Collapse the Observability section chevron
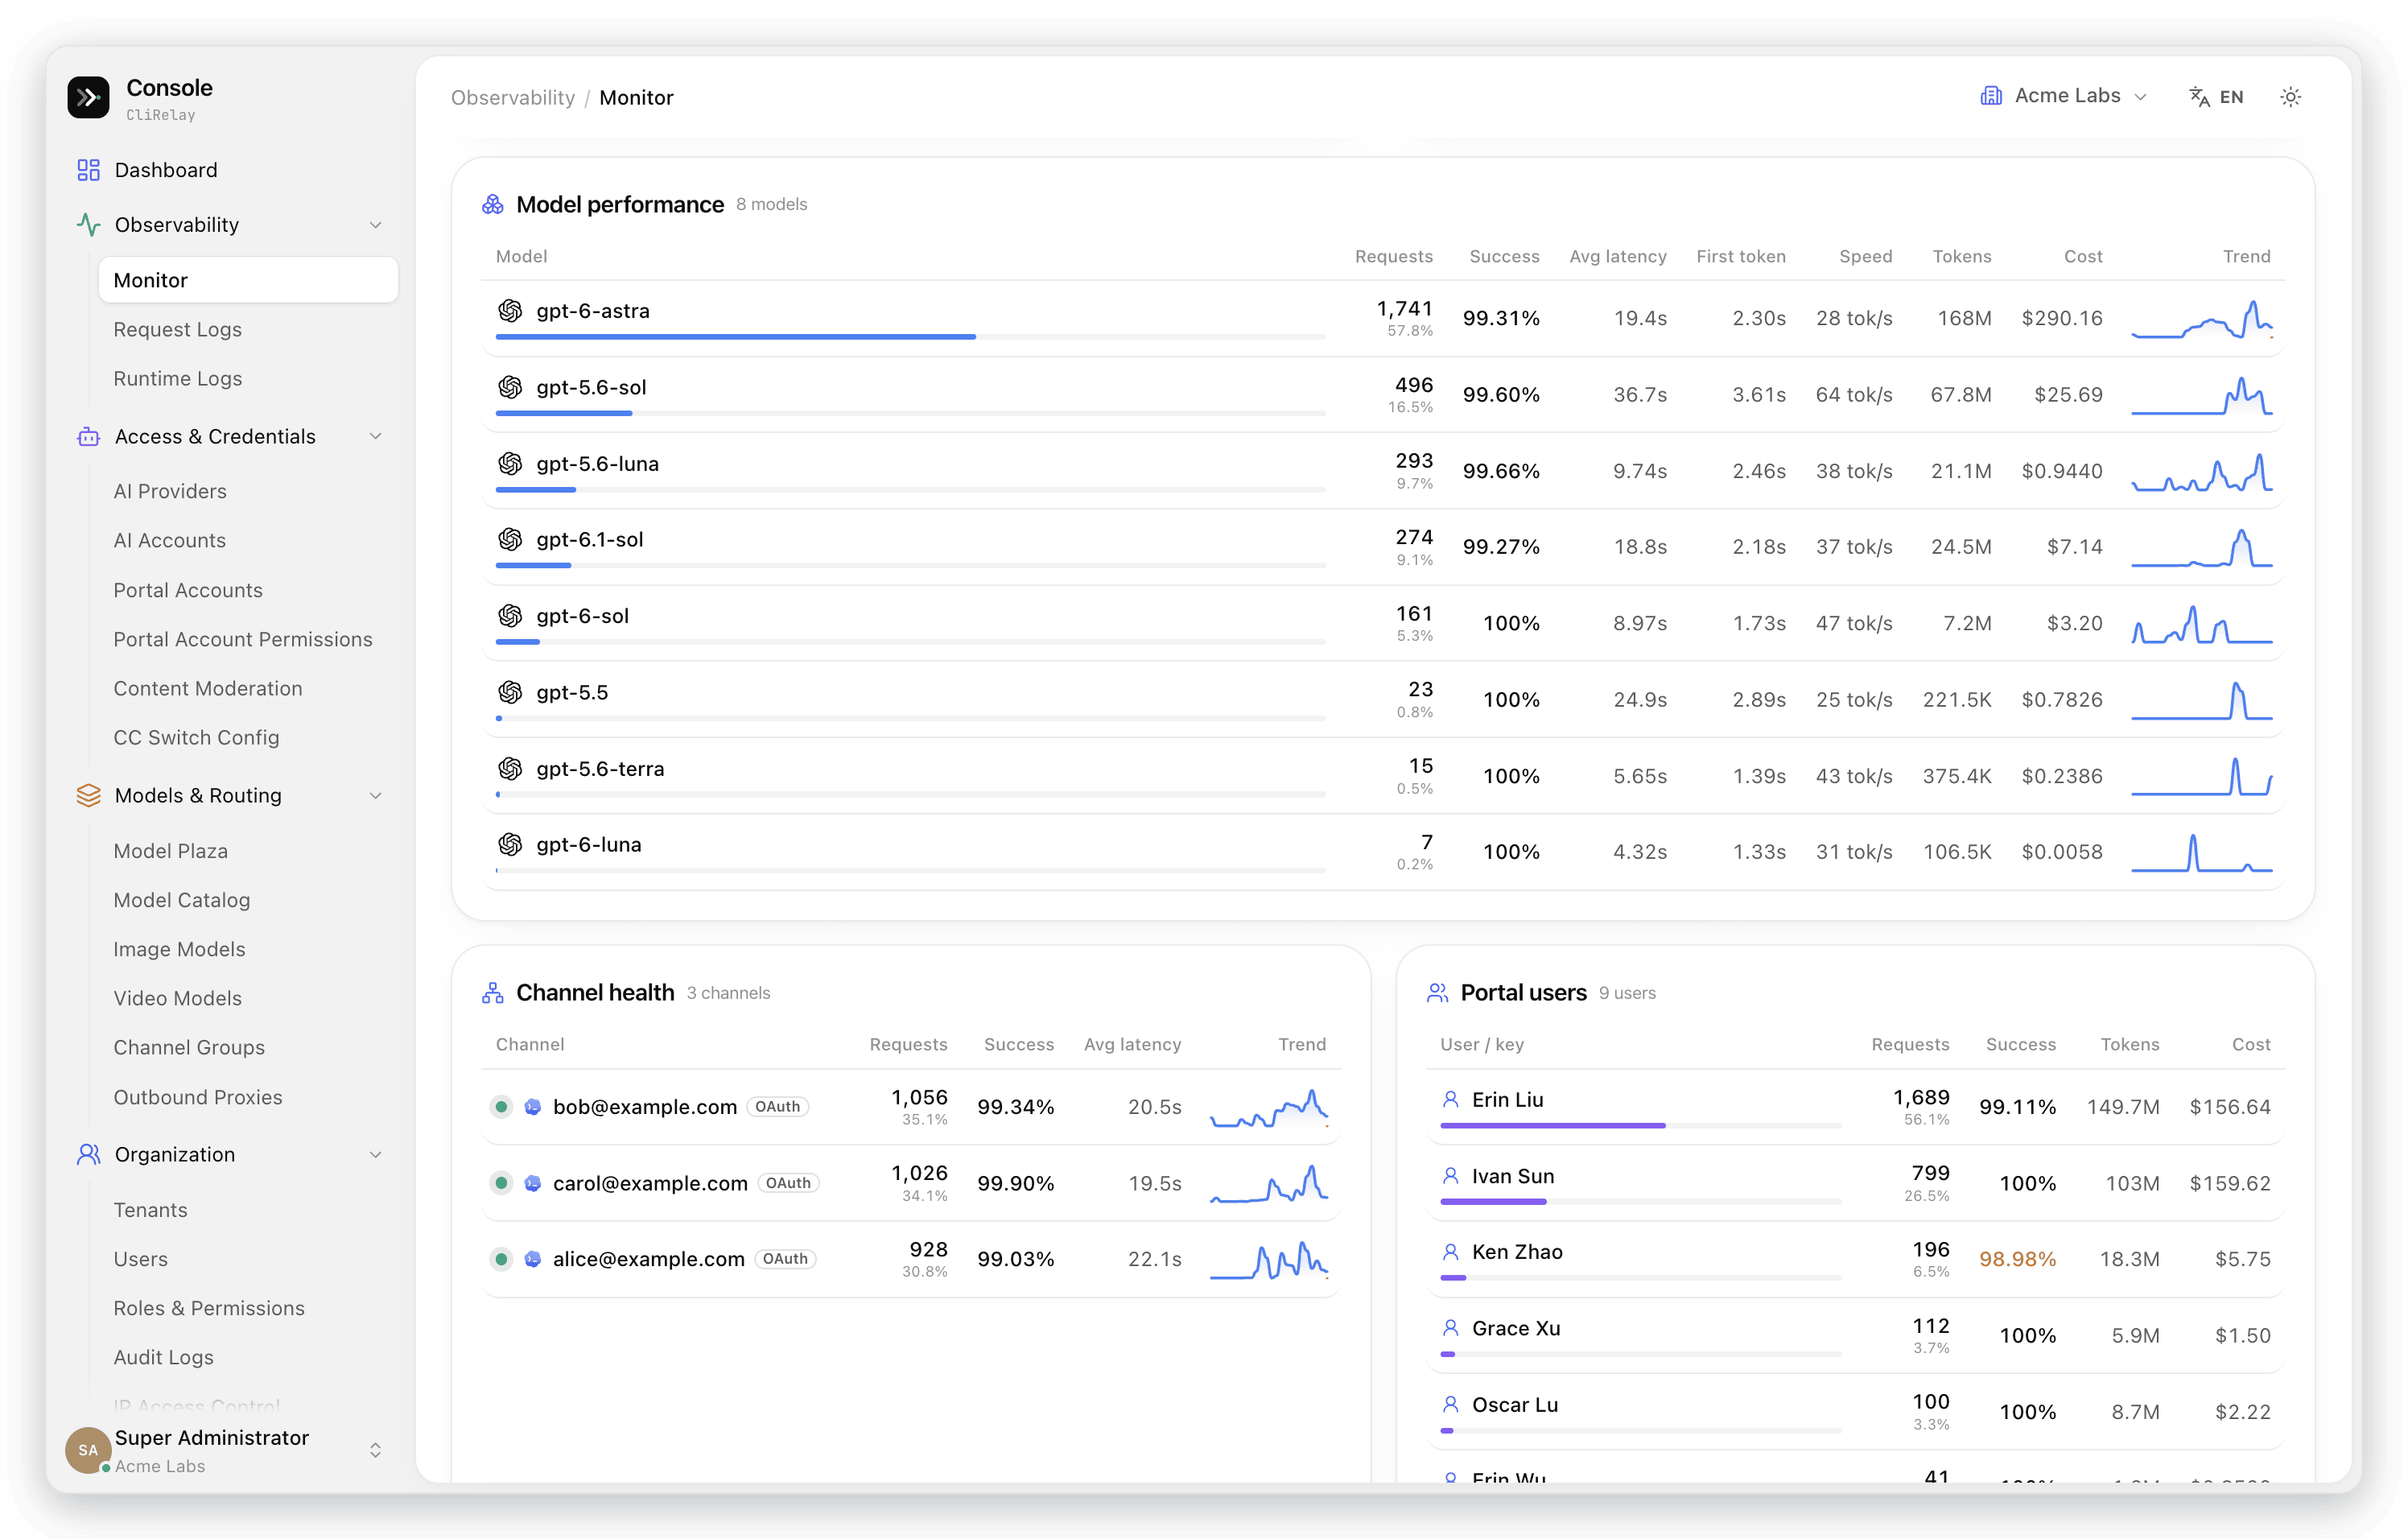 pyautogui.click(x=376, y=225)
